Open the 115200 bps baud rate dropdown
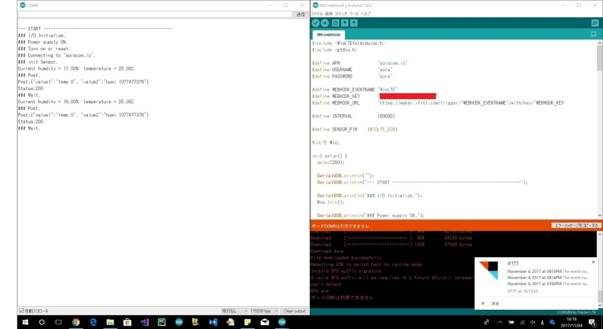 click(x=264, y=311)
